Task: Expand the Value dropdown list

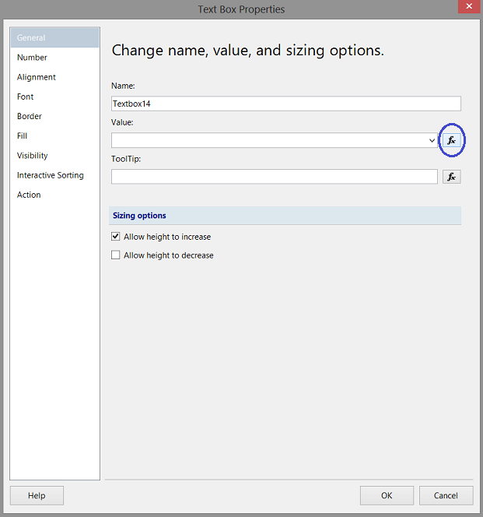Action: pos(432,141)
